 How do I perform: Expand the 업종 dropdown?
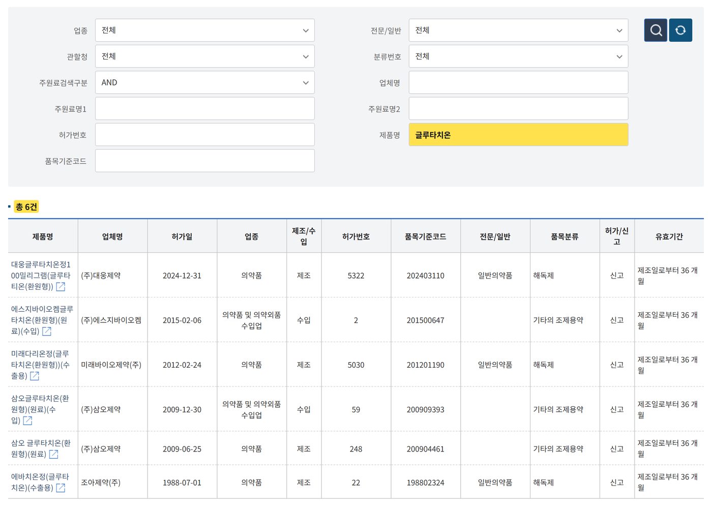pos(205,31)
